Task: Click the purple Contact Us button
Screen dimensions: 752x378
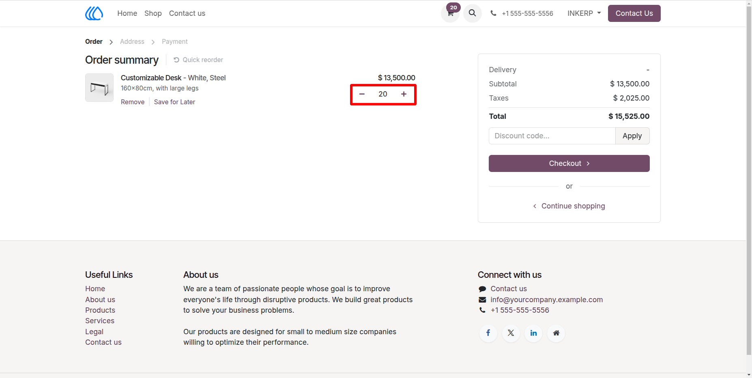Action: (x=634, y=13)
